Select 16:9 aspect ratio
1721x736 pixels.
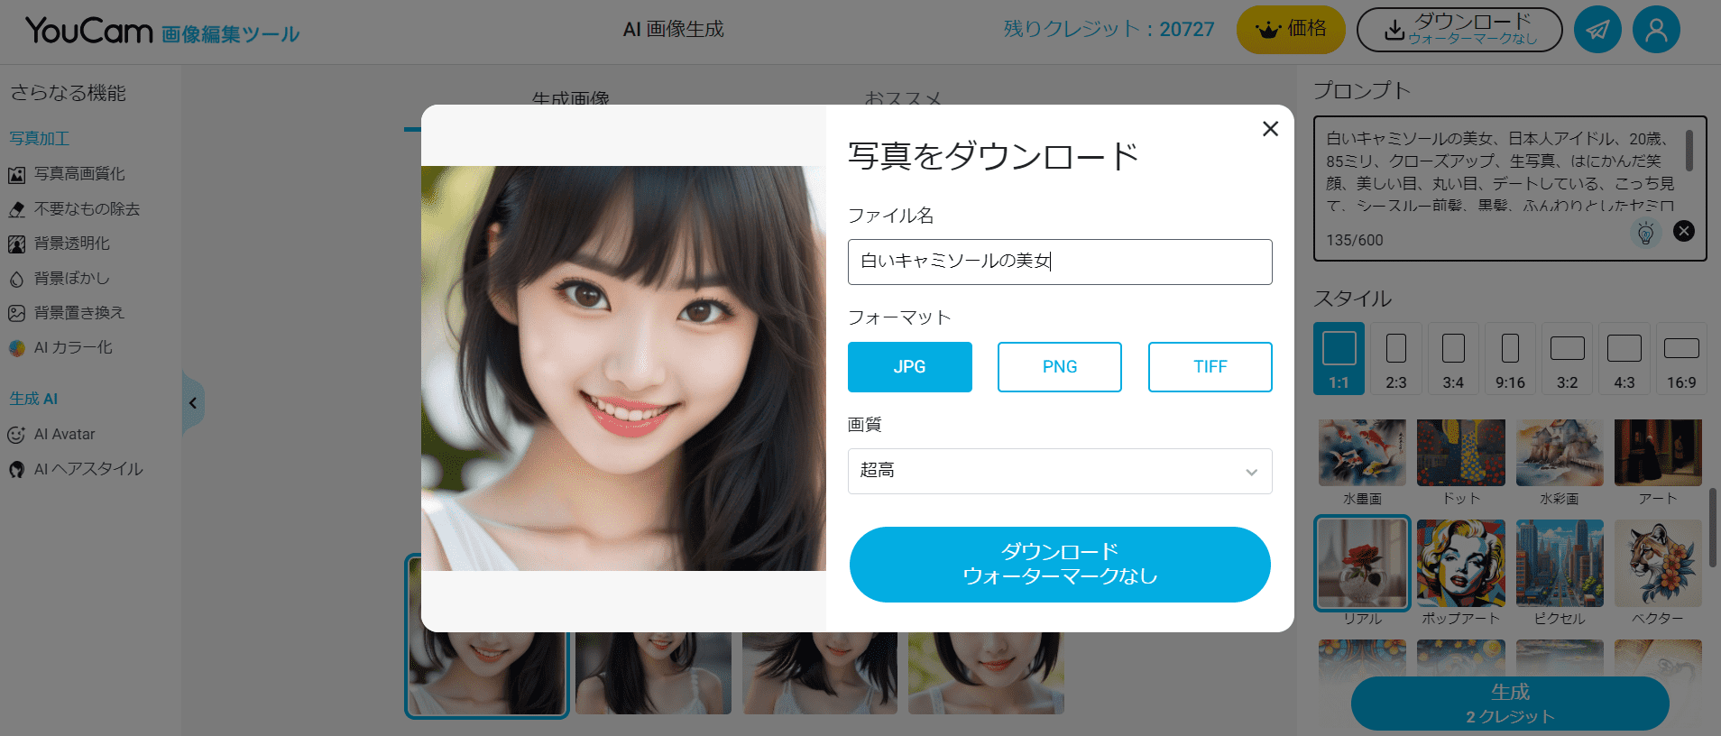(x=1681, y=358)
